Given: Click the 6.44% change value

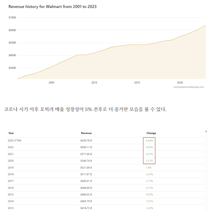Looking at the screenshot, I should point(149,141).
